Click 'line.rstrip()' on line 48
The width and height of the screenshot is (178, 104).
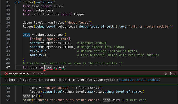tap(91, 88)
